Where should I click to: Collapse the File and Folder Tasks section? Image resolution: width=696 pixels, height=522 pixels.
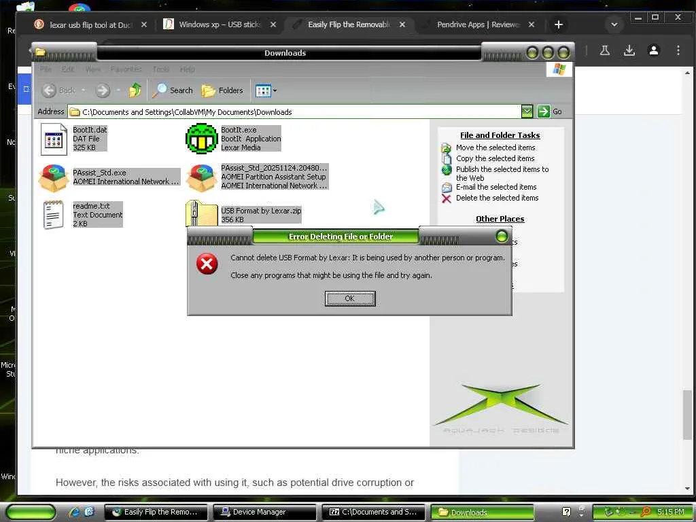click(x=500, y=135)
